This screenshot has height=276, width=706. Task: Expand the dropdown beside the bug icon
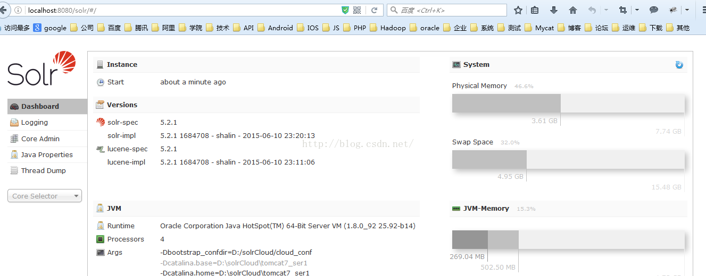click(x=687, y=10)
